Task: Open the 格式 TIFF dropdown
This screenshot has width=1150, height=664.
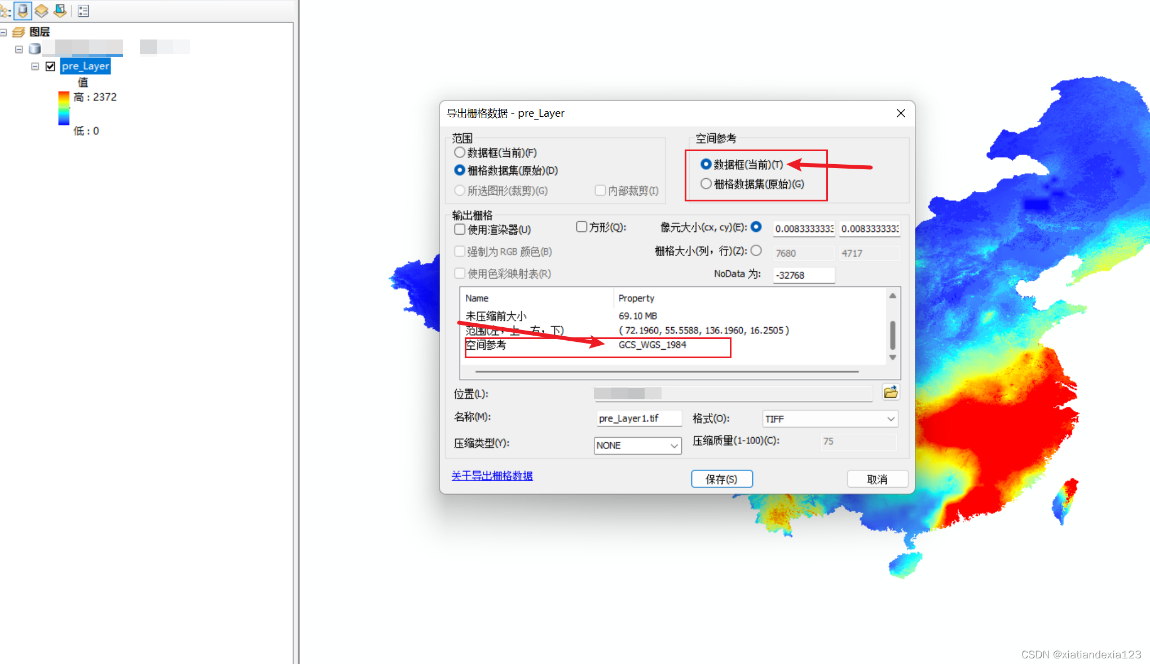Action: click(830, 419)
